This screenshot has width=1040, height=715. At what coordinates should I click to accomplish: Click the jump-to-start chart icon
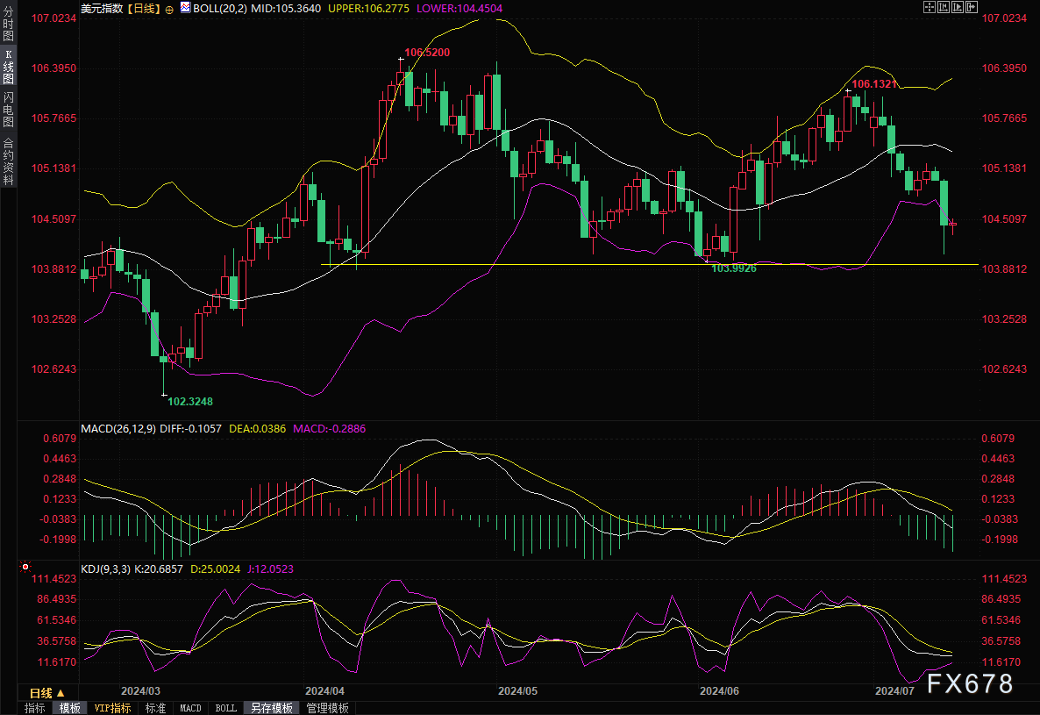tap(944, 7)
